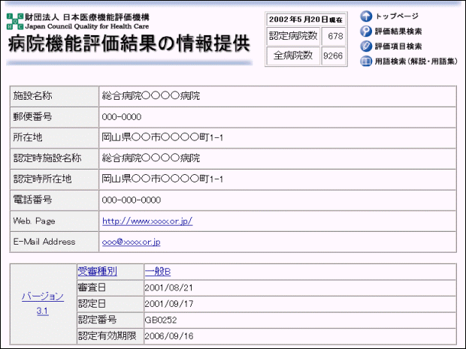Go to 評価結果検索 text link
Image resolution: width=466 pixels, height=349 pixels.
tap(398, 31)
